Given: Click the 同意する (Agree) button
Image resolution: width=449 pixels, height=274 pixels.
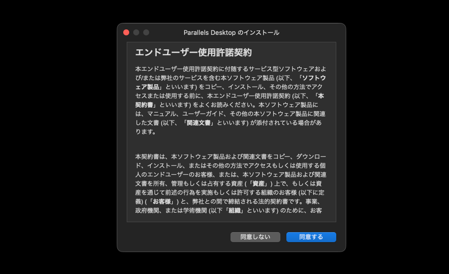Looking at the screenshot, I should (x=311, y=237).
